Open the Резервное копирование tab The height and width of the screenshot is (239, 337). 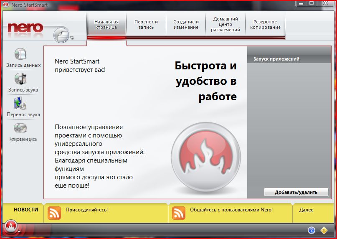pos(265,25)
